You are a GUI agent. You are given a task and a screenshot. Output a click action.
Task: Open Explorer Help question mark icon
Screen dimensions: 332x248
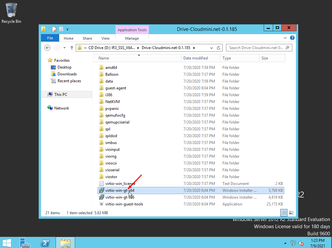pyautogui.click(x=292, y=38)
